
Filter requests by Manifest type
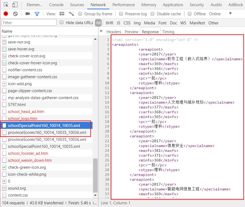[197, 23]
